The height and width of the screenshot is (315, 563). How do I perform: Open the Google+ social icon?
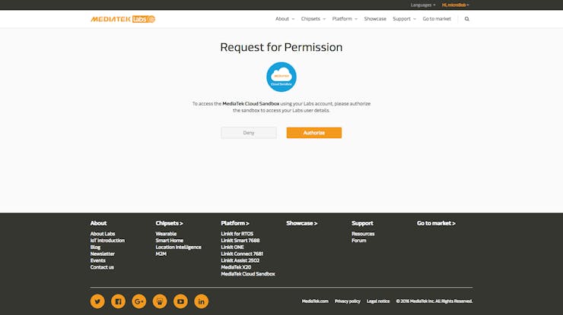click(x=139, y=301)
